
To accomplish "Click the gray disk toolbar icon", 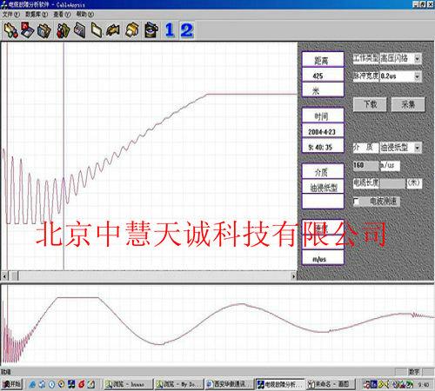I will pos(79,30).
